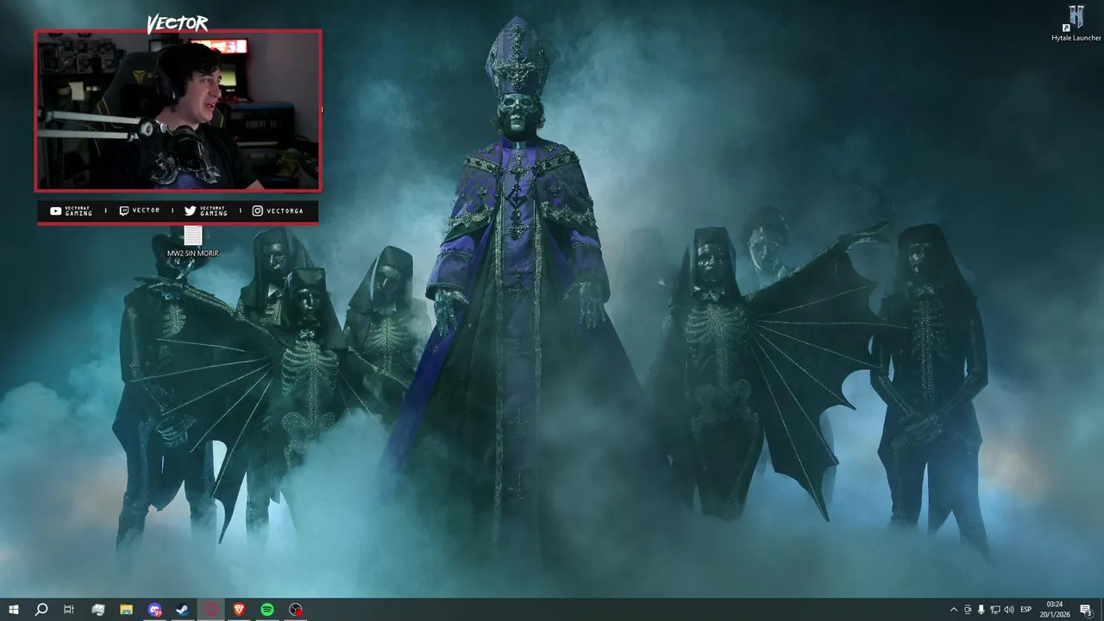Open the pink circle app on taskbar
This screenshot has width=1104, height=621.
211,610
